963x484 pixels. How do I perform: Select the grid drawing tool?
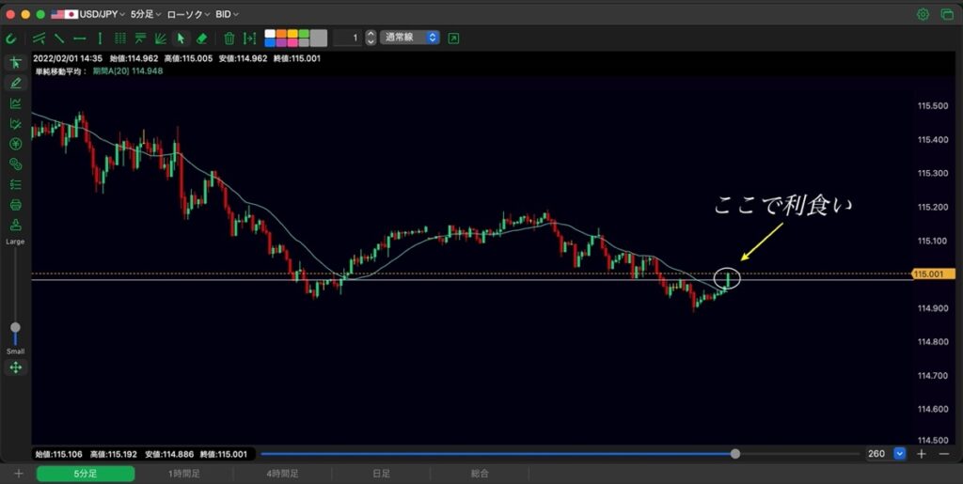pyautogui.click(x=120, y=38)
